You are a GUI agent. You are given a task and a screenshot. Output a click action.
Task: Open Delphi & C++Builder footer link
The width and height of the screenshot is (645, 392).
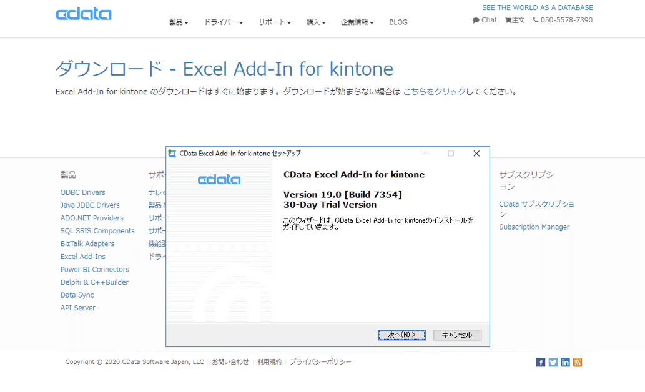click(x=94, y=282)
